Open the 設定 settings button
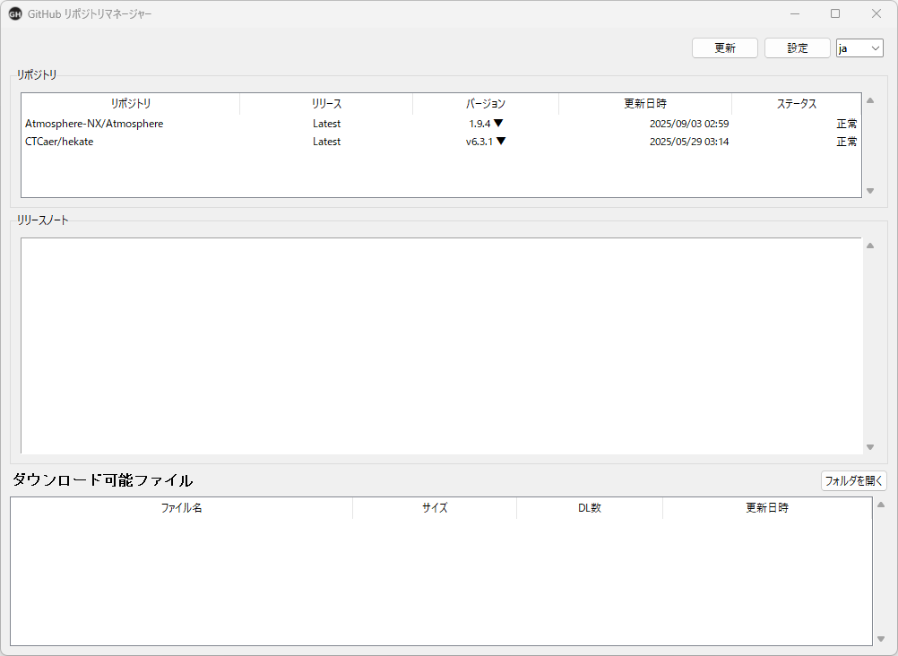 pyautogui.click(x=798, y=48)
